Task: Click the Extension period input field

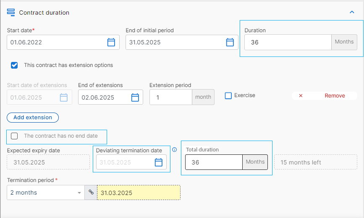Action: [x=171, y=97]
